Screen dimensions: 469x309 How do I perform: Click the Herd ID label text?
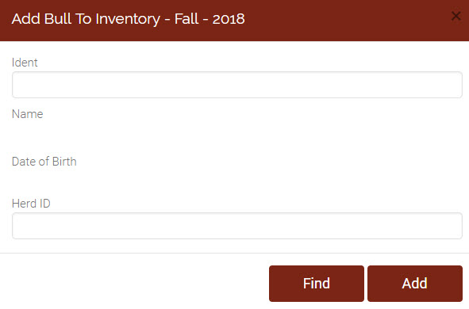(31, 204)
